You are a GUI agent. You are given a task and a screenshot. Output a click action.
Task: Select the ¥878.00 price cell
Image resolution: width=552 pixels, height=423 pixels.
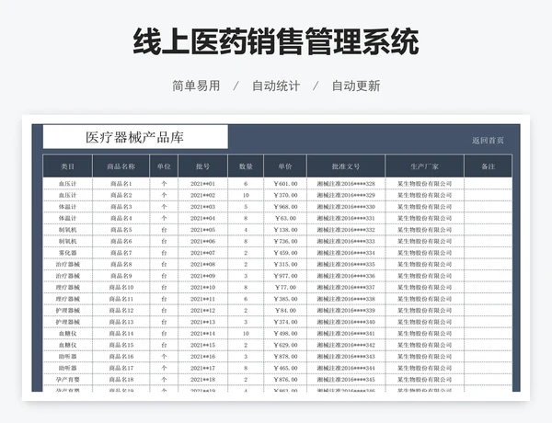pyautogui.click(x=285, y=357)
